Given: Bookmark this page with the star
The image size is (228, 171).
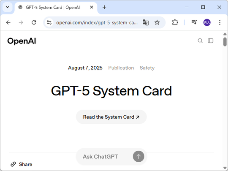Looking at the screenshot, I should click(x=157, y=22).
